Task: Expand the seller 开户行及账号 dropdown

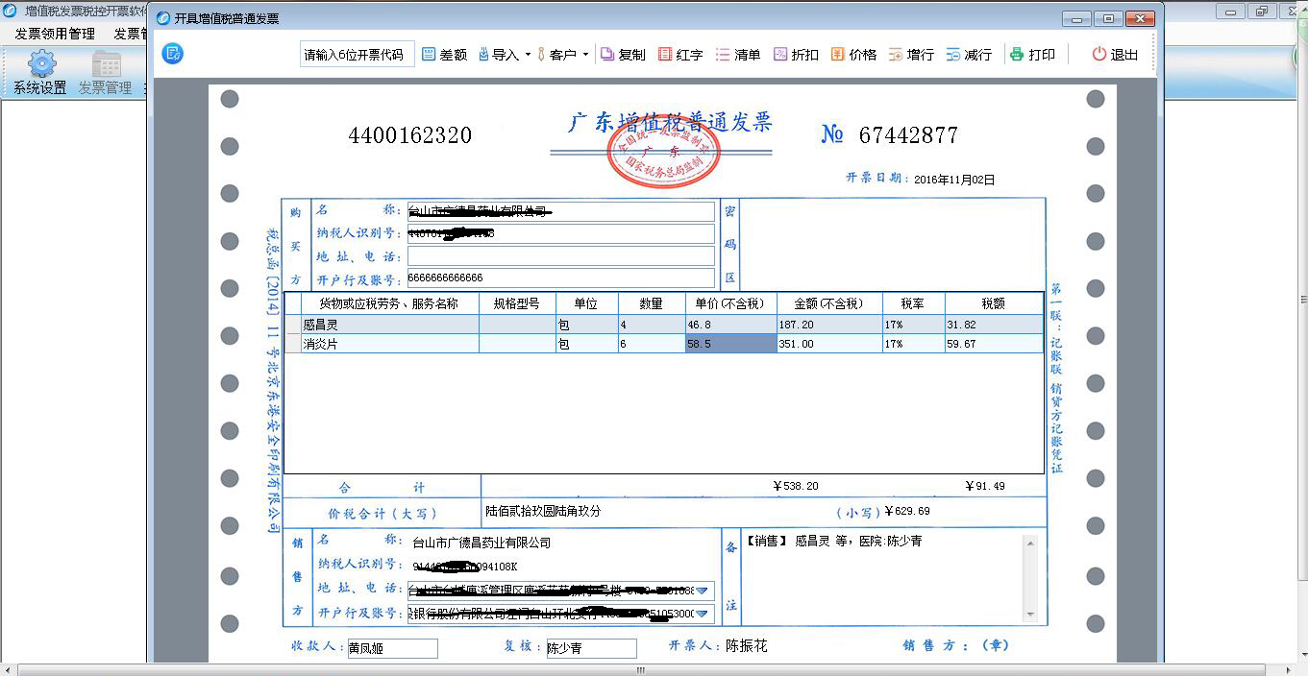Action: (x=704, y=614)
